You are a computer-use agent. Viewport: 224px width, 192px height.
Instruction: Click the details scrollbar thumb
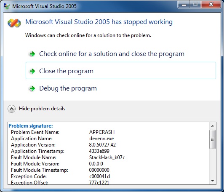click(x=213, y=139)
